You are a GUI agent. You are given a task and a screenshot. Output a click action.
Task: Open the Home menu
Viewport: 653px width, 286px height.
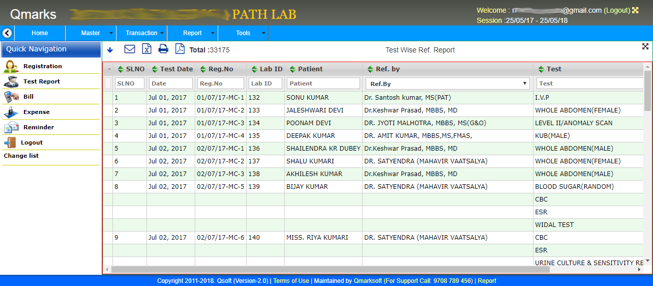40,33
